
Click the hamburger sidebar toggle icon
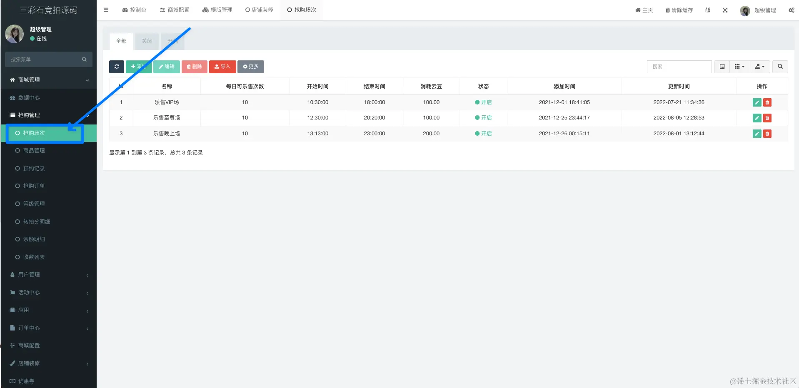106,10
